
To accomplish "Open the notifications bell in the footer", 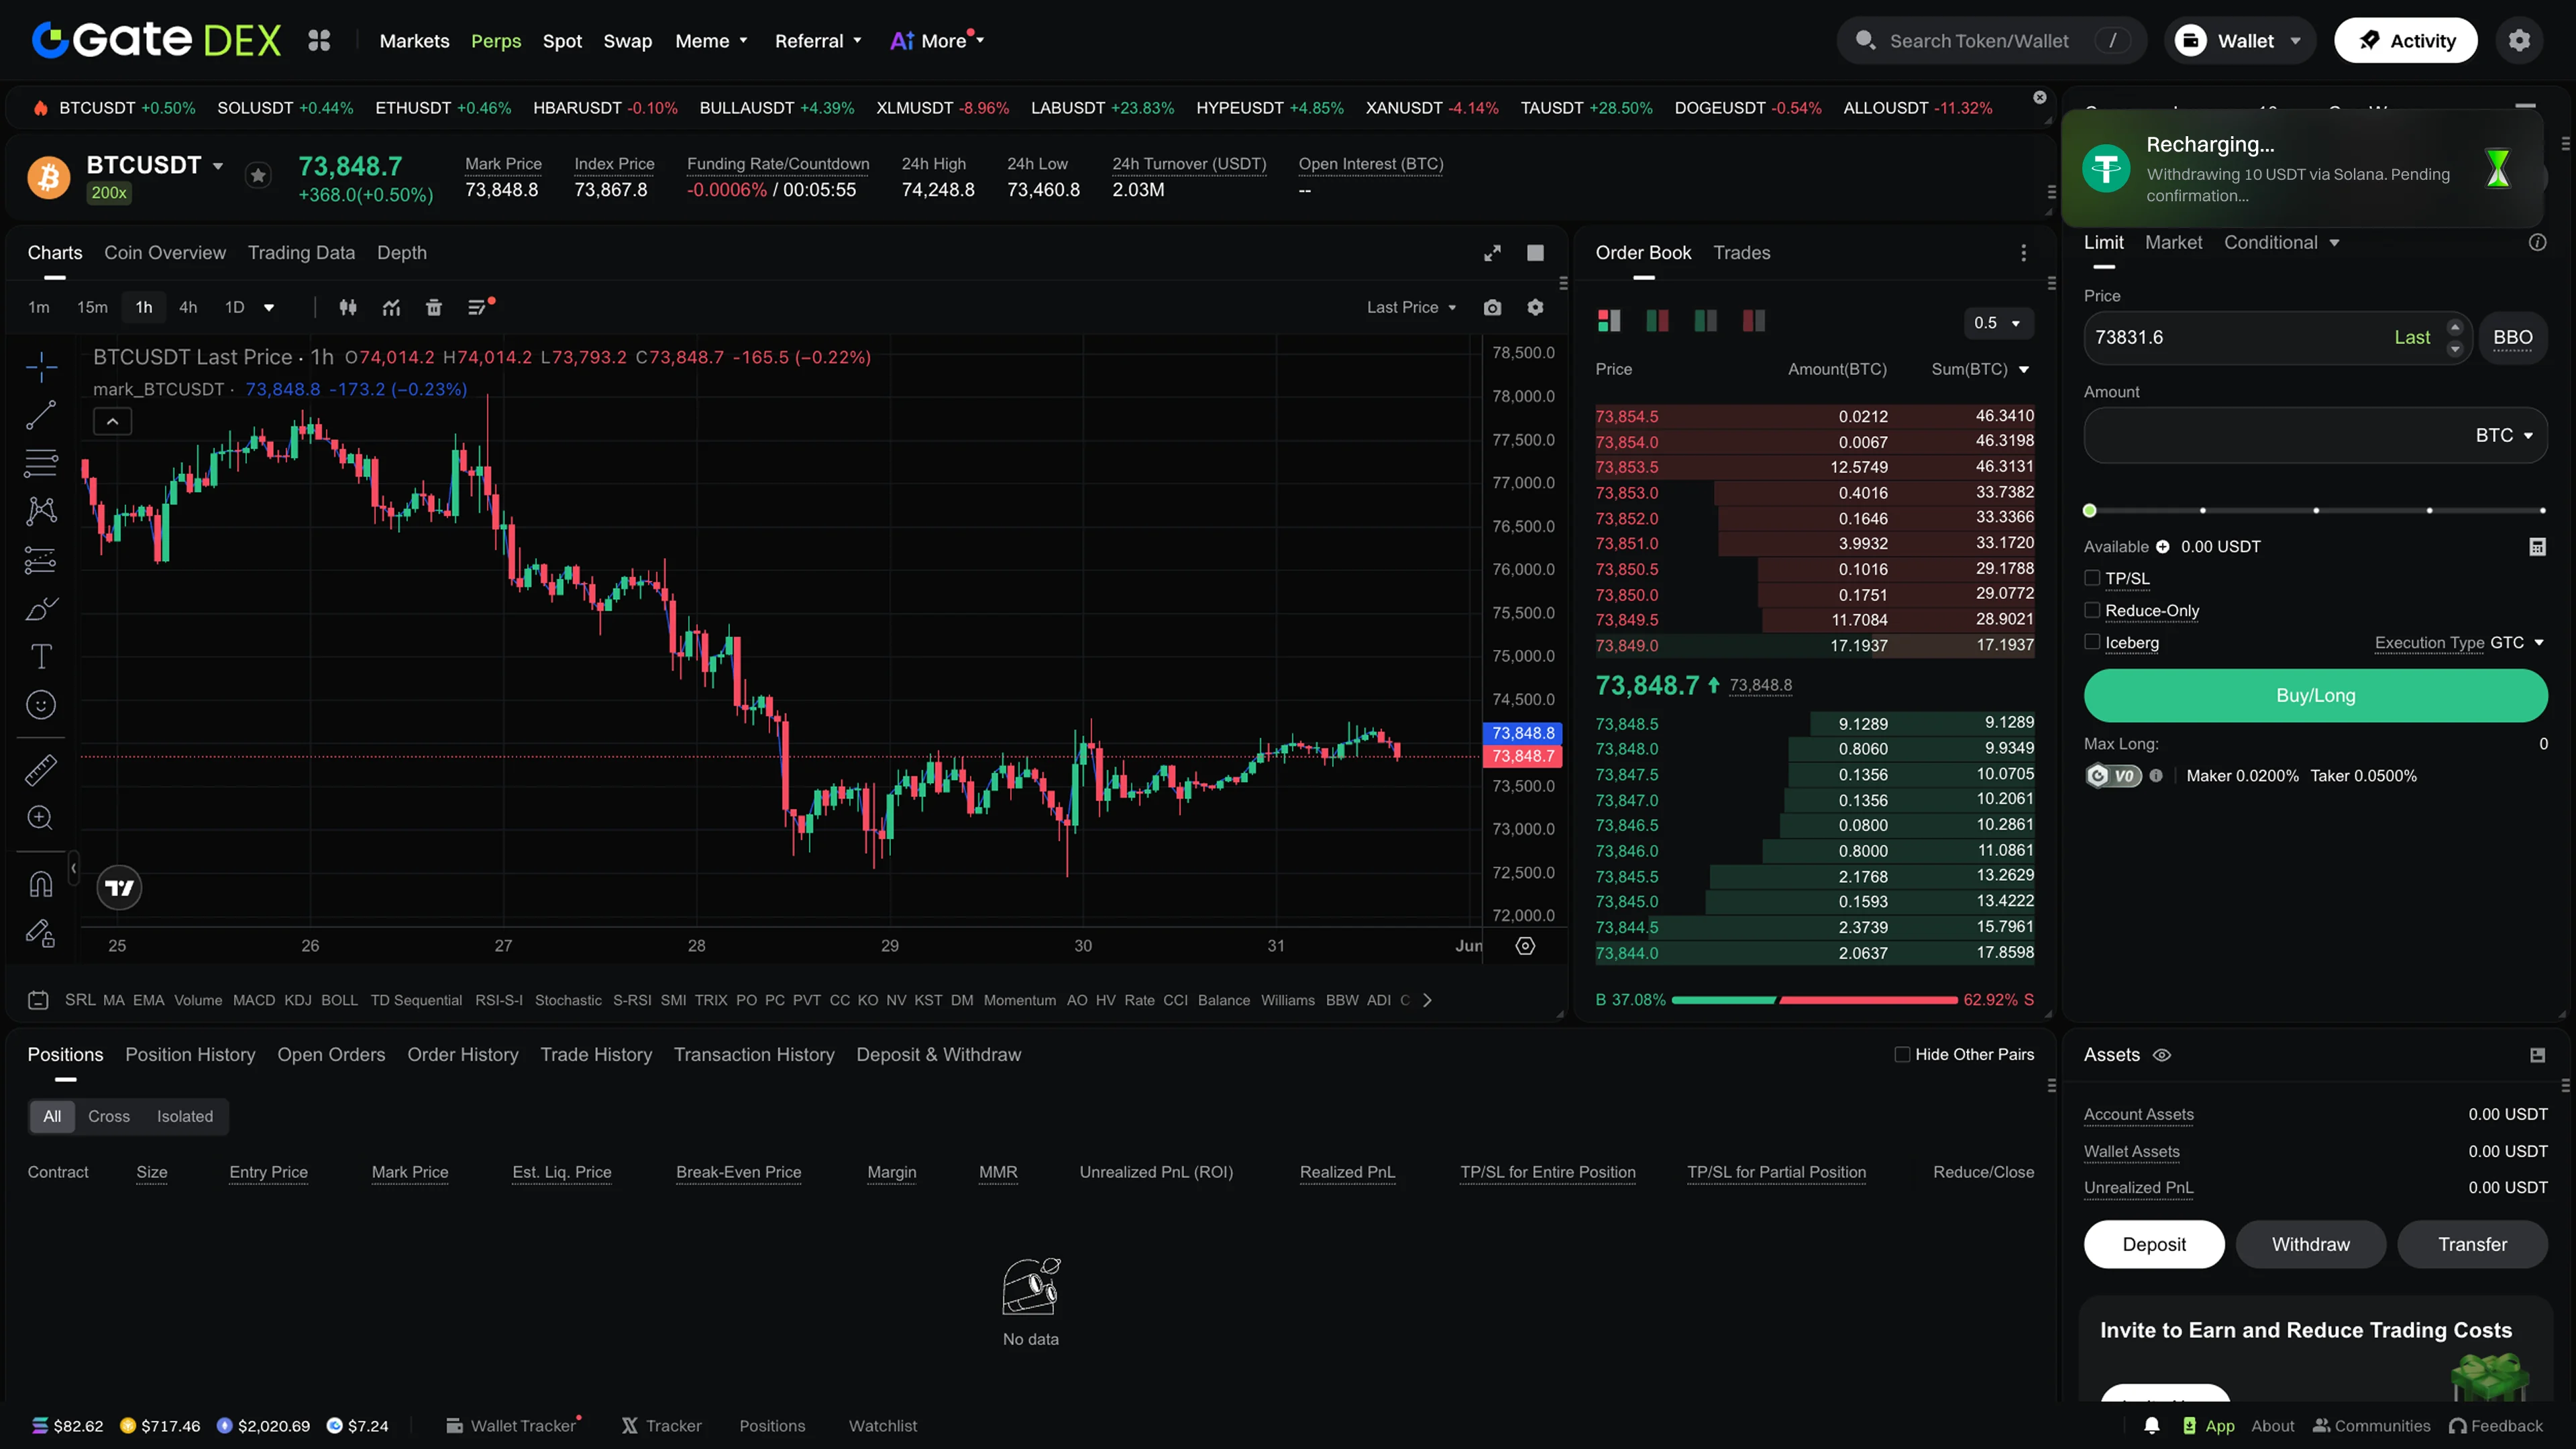I will 2152,1426.
